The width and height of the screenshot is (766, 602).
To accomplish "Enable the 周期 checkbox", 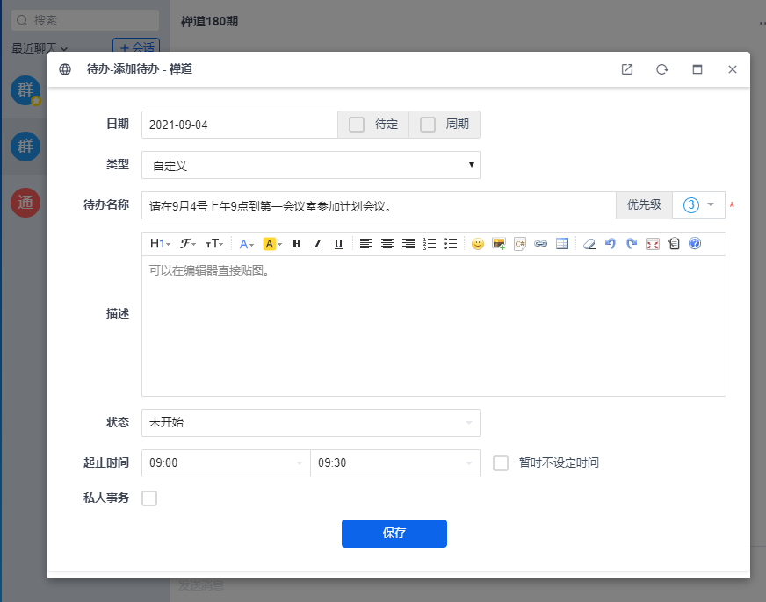I will (428, 125).
